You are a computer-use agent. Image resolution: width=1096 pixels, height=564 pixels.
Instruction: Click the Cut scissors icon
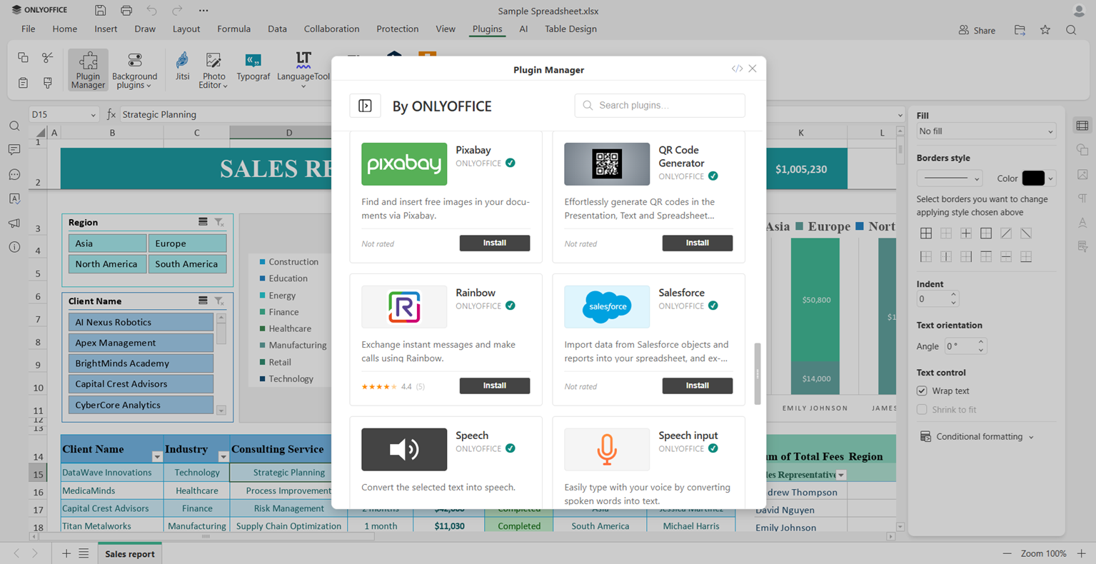pyautogui.click(x=48, y=58)
